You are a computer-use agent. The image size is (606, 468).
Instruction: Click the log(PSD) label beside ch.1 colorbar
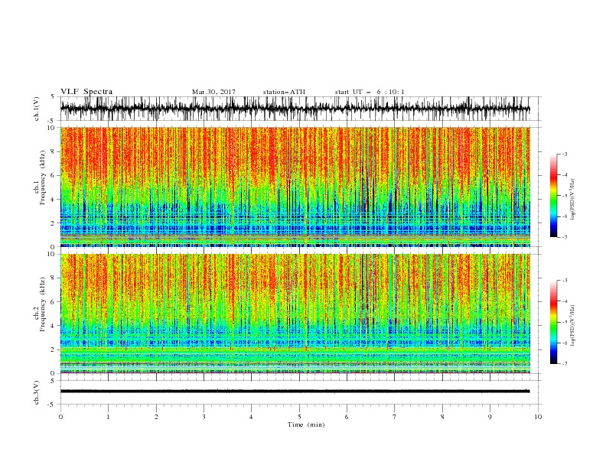click(572, 200)
